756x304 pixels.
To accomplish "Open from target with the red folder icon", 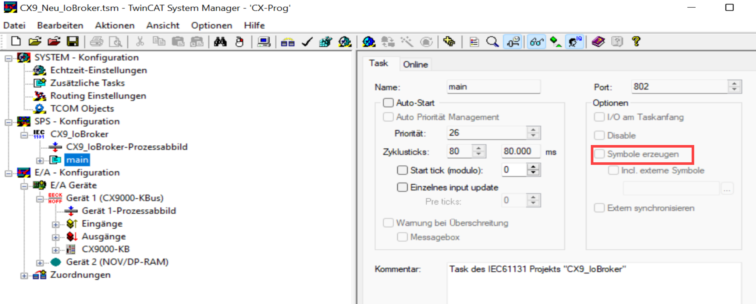I will (x=54, y=41).
